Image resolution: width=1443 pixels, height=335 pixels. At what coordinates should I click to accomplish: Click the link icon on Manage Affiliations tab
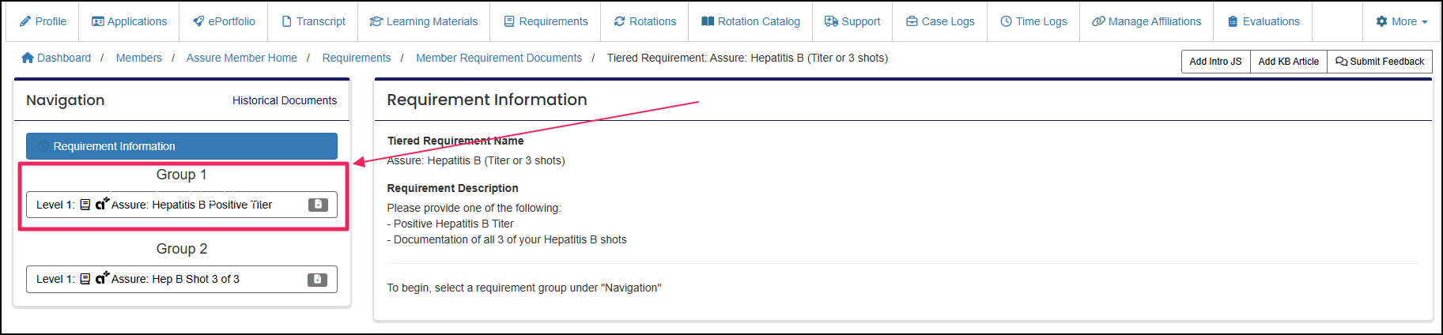click(x=1098, y=21)
